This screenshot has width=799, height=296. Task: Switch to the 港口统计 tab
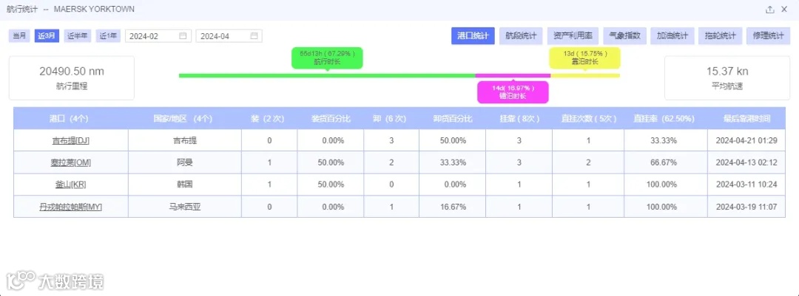[473, 35]
